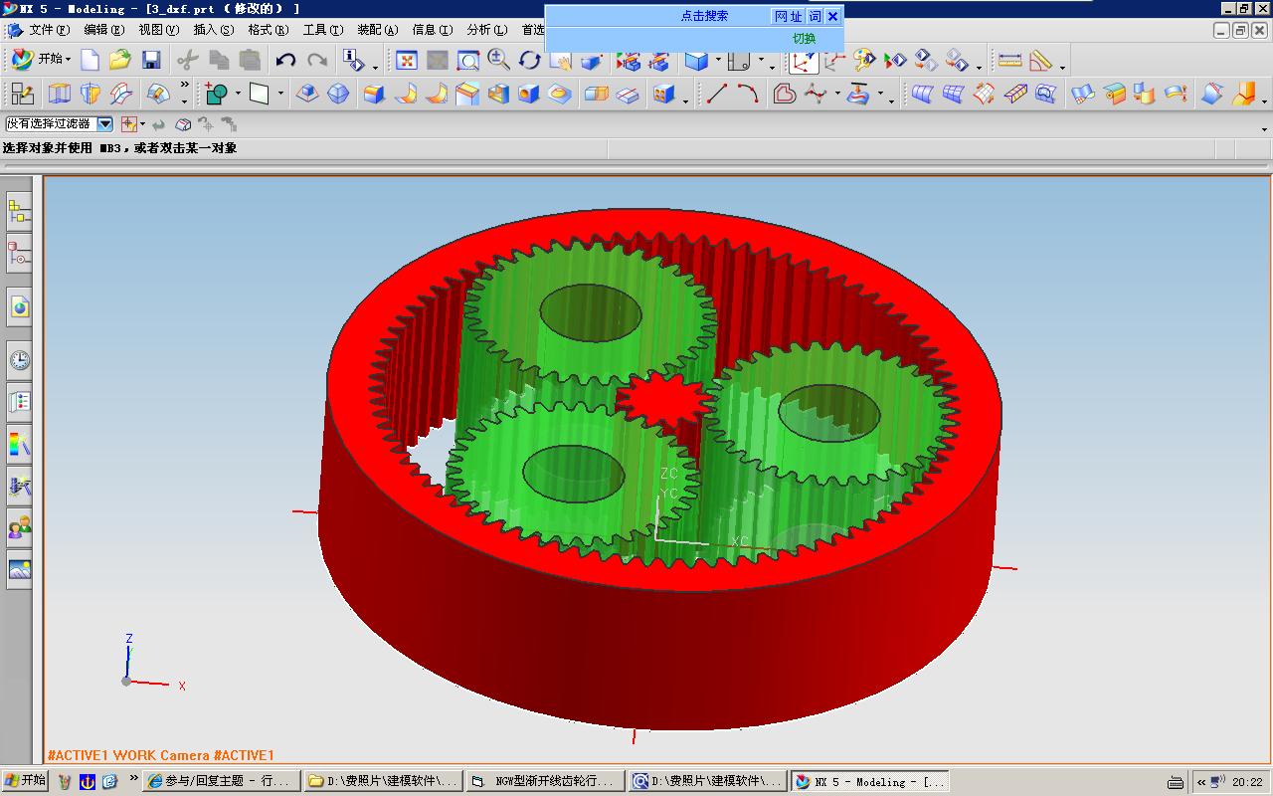Click the datum plane icon
The height and width of the screenshot is (796, 1273).
tap(259, 94)
